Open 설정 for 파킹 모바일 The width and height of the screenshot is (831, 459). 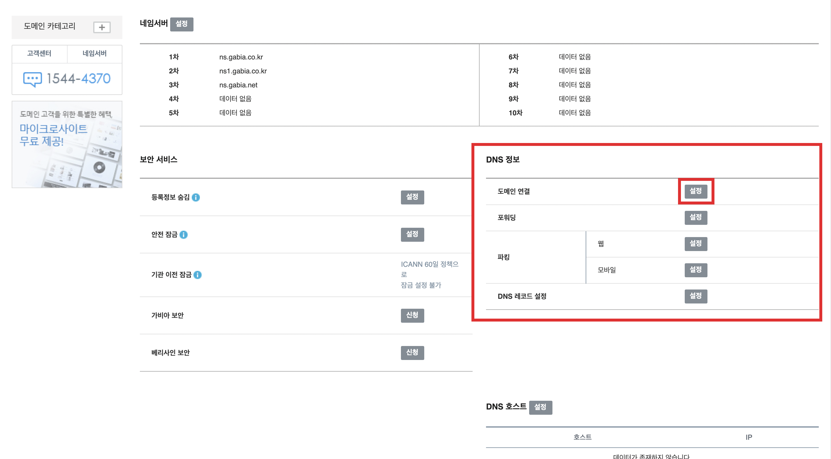point(696,270)
